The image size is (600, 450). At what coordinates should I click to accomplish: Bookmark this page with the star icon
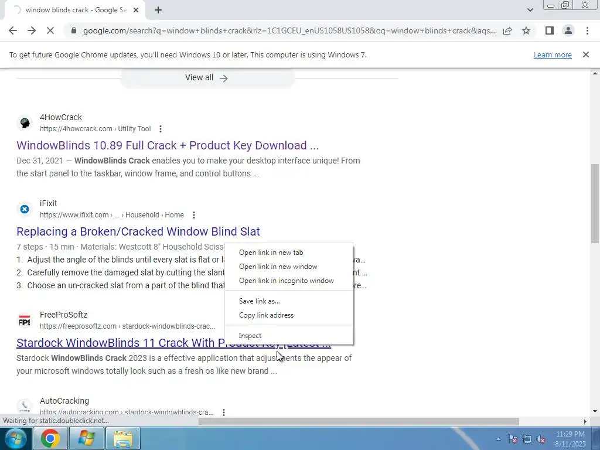pos(526,30)
